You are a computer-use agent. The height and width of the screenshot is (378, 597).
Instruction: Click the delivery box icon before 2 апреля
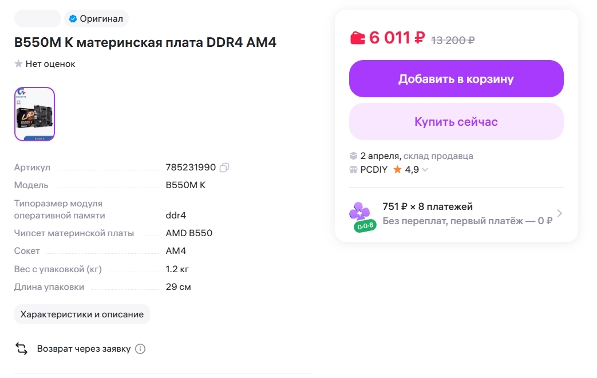tap(355, 155)
